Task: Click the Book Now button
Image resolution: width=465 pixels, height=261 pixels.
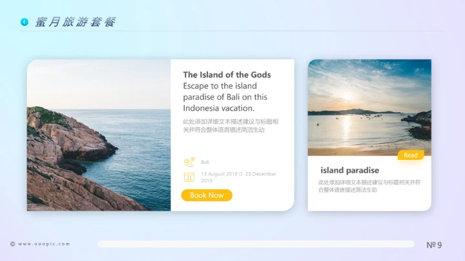Action: click(207, 195)
